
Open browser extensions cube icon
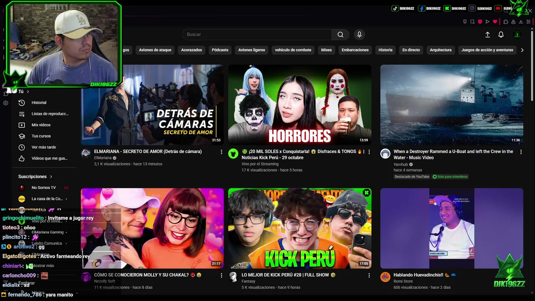[506, 22]
